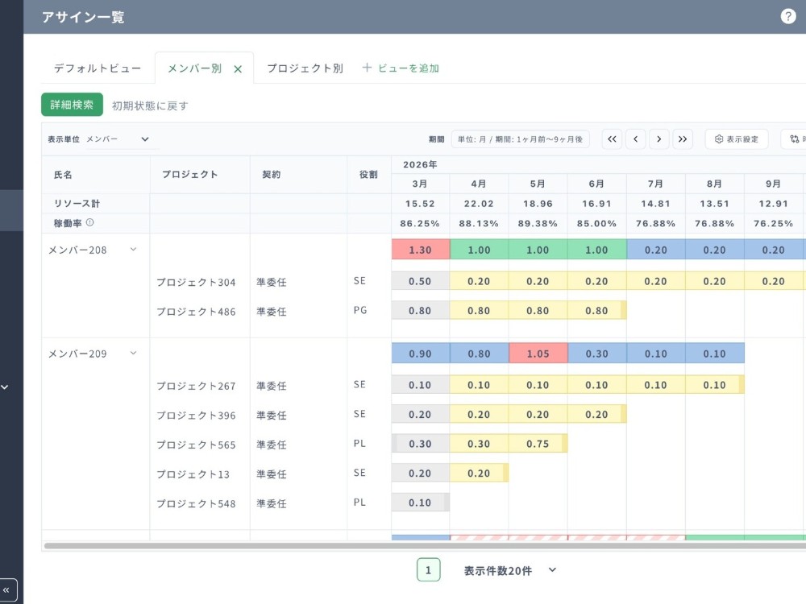Viewport: 806px width, 604px height.
Task: Jump forward with the double-right arrow button
Action: tap(683, 139)
